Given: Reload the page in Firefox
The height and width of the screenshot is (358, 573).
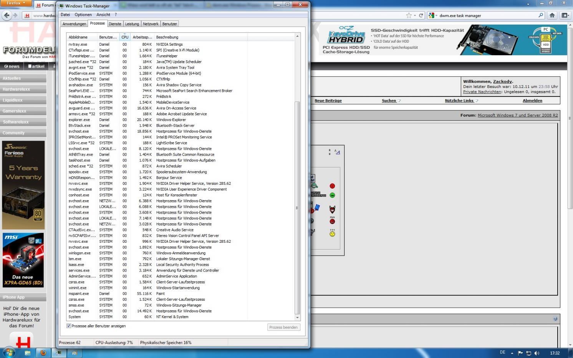Looking at the screenshot, I should [x=421, y=15].
